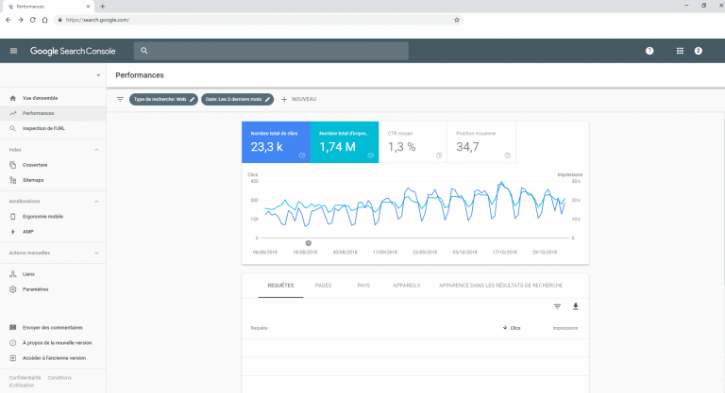Click the annotation marker on chart axis

[x=309, y=243]
